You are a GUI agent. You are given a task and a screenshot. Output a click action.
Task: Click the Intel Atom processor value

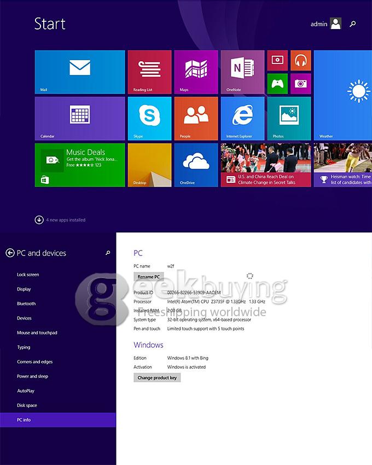(x=216, y=301)
